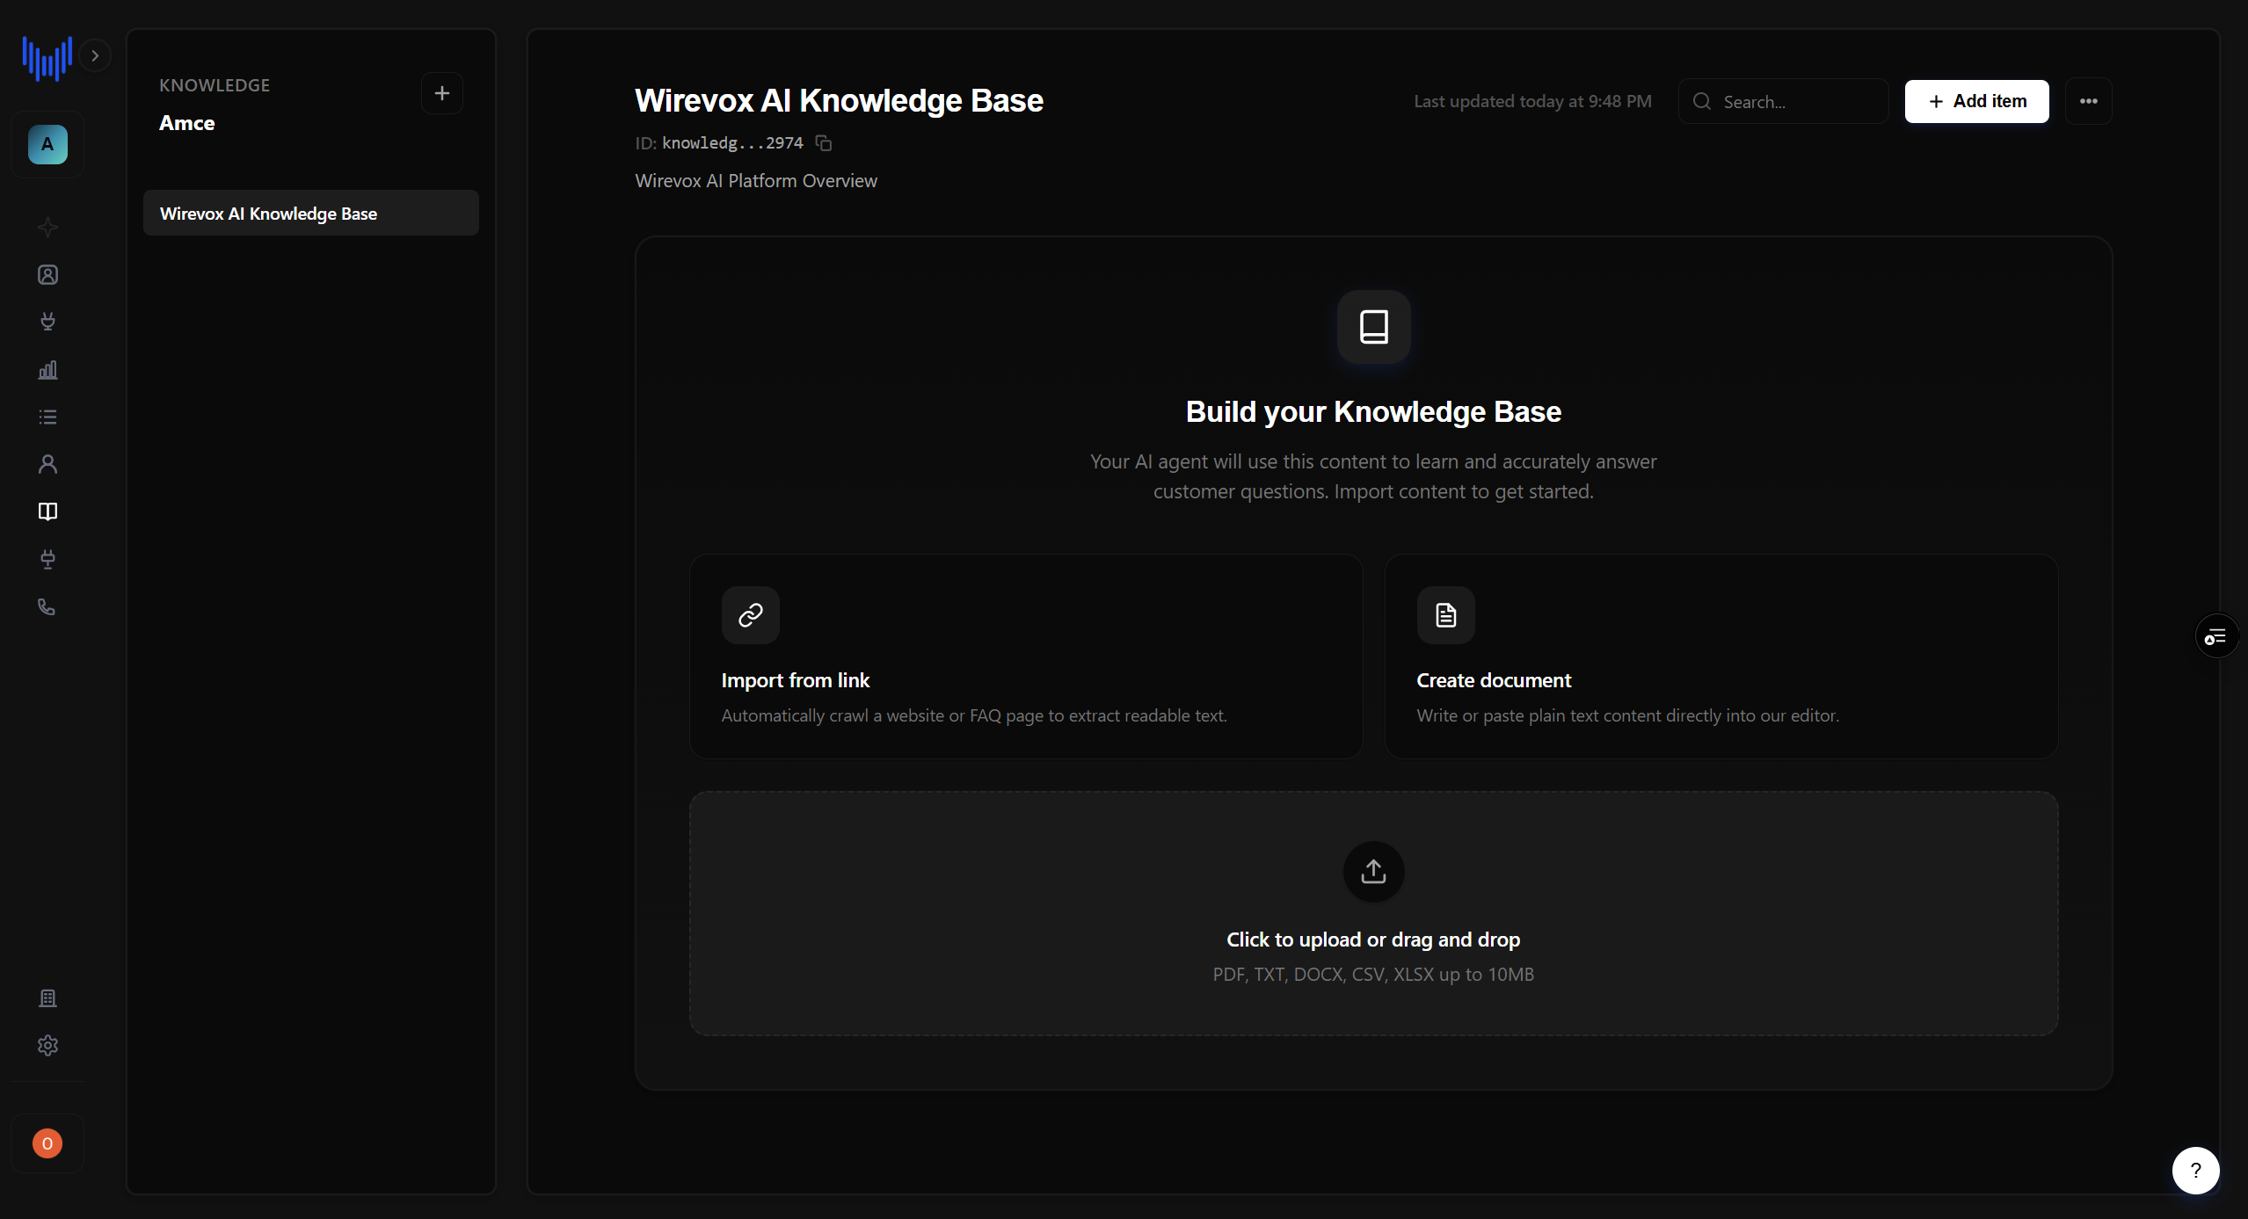The width and height of the screenshot is (2248, 1219).
Task: Click the floating checklist icon at right edge
Action: tap(2216, 636)
